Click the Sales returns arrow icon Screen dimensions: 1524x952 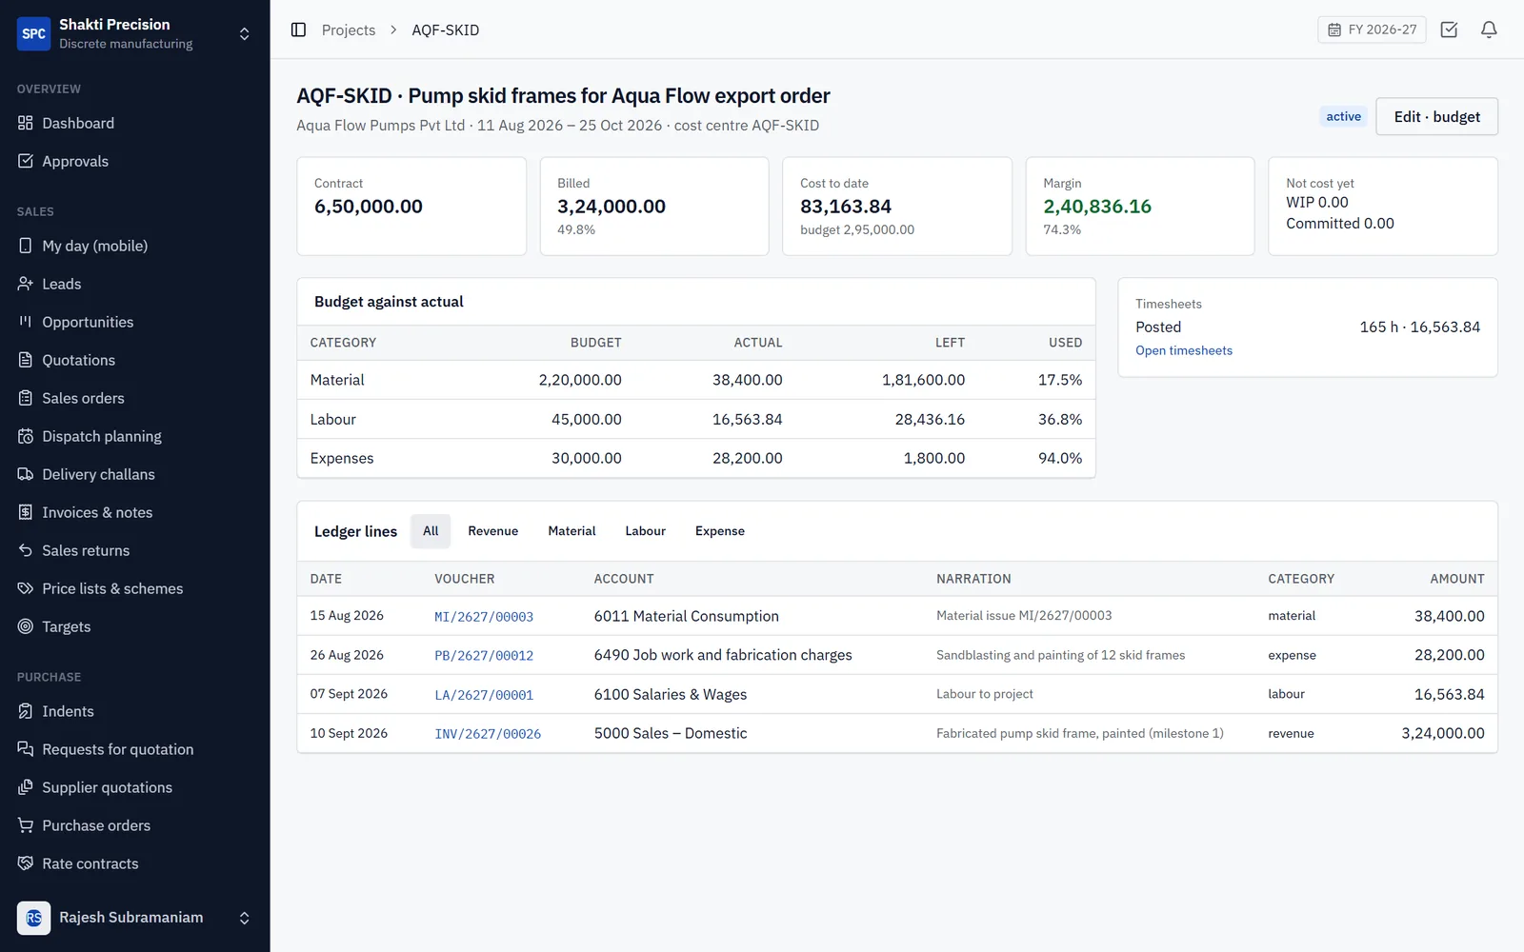(26, 550)
